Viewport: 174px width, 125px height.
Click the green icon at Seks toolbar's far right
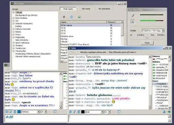click(169, 112)
